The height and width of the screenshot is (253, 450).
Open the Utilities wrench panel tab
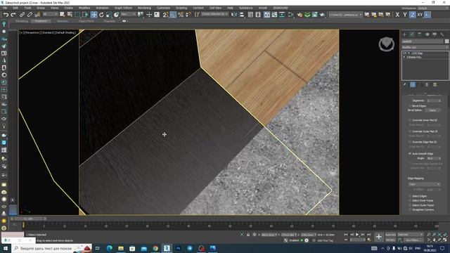[442, 34]
